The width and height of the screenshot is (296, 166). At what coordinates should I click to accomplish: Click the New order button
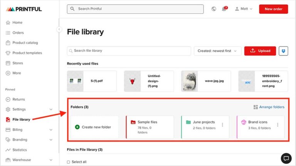click(273, 9)
